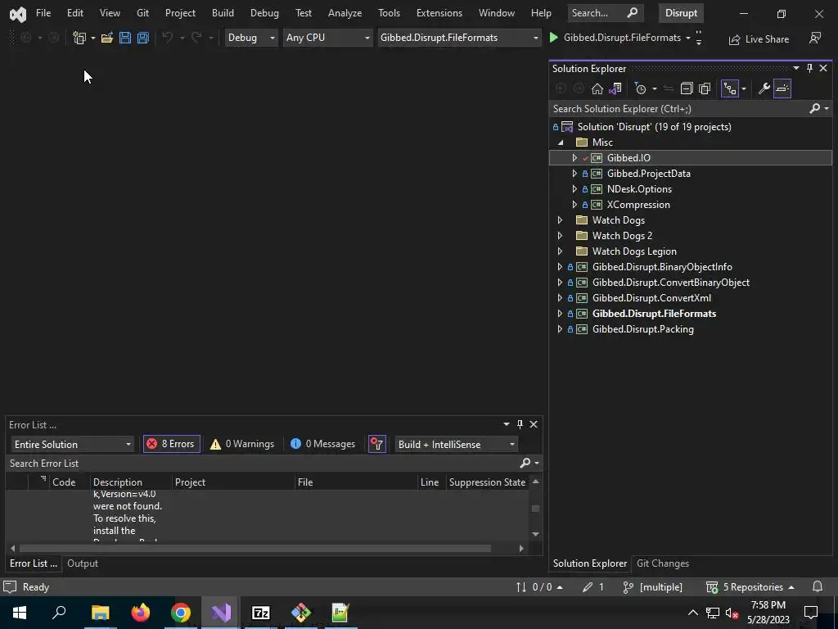
Task: Pin the Error List panel
Action: (x=520, y=424)
